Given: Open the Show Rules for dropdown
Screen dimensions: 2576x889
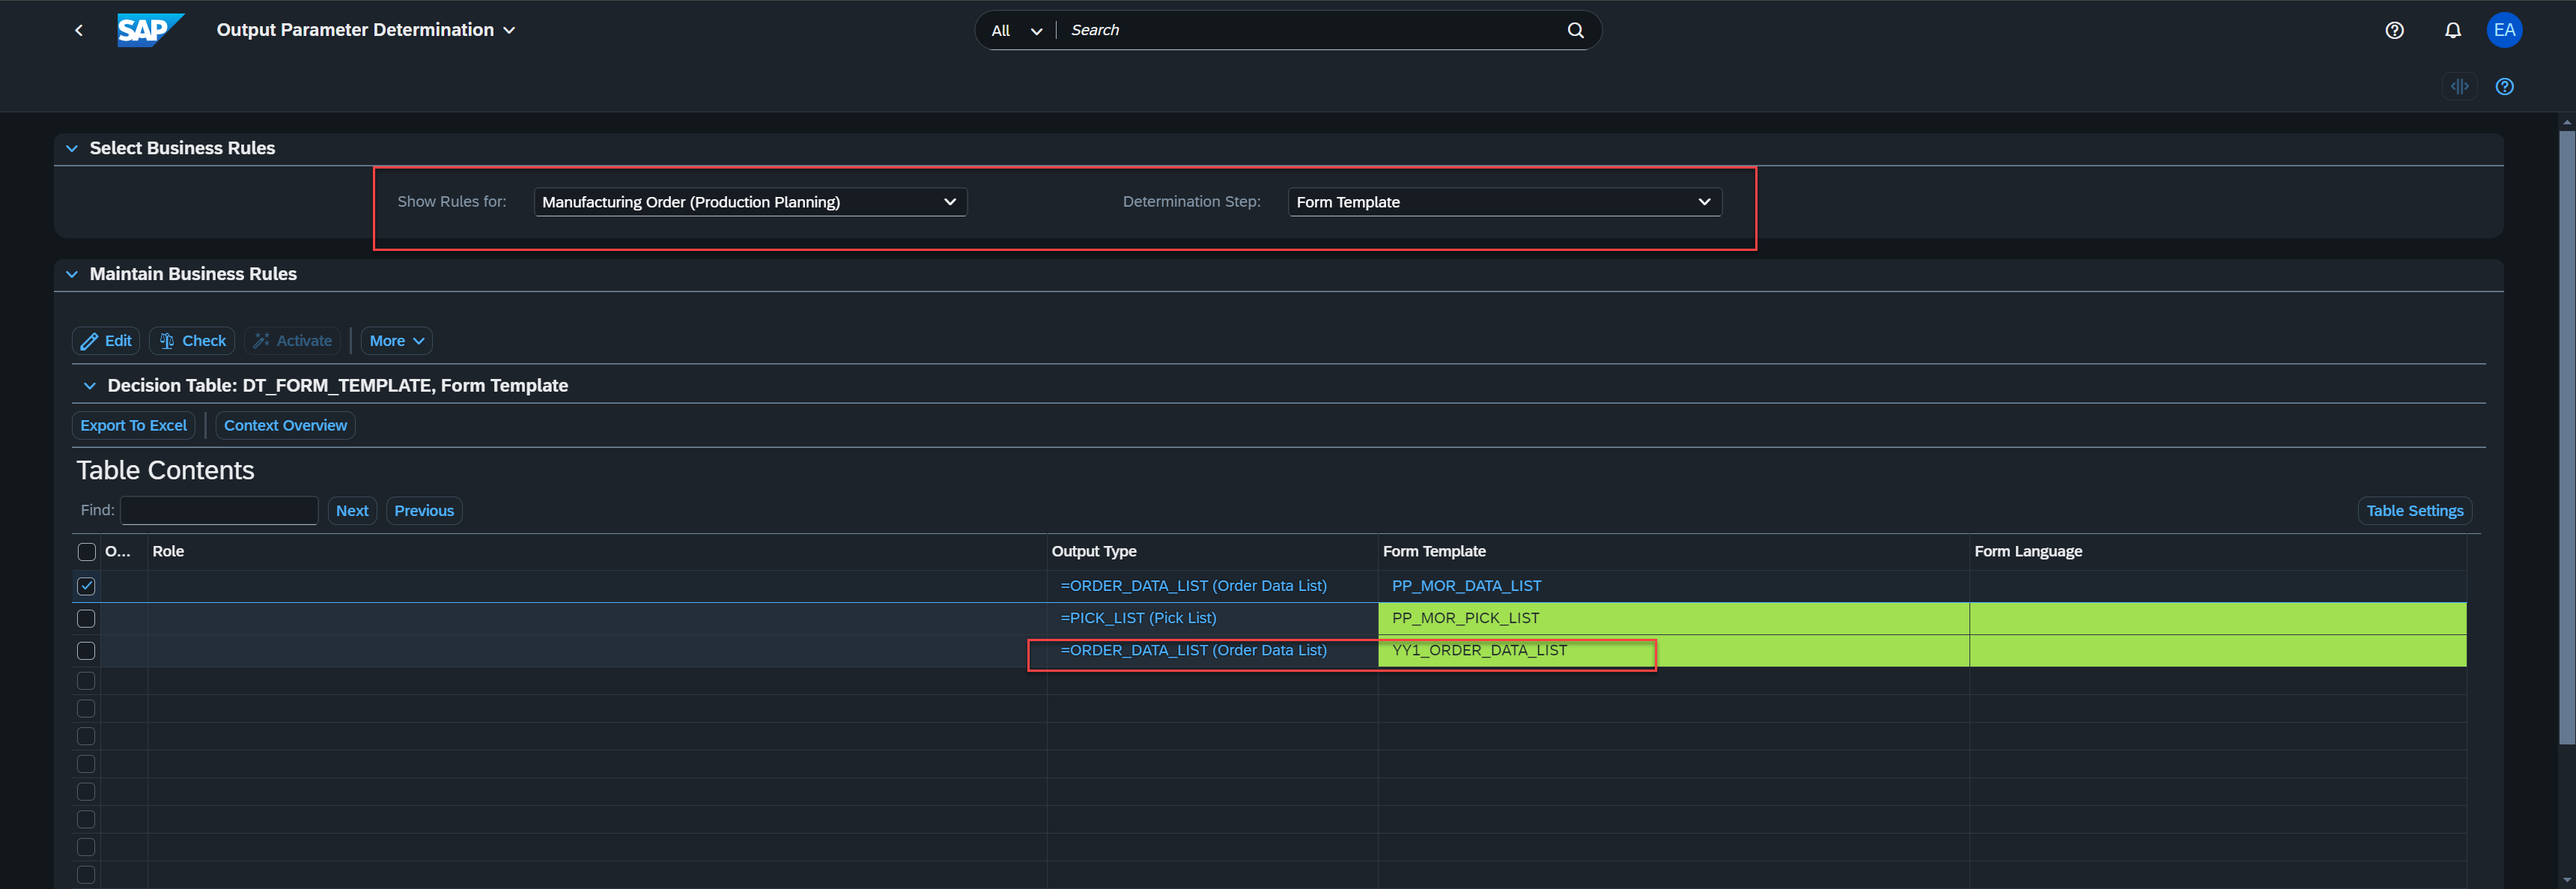Looking at the screenshot, I should [x=750, y=202].
